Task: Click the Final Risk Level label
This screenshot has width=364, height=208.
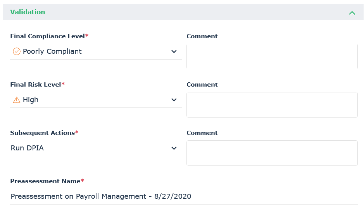Action: click(36, 85)
